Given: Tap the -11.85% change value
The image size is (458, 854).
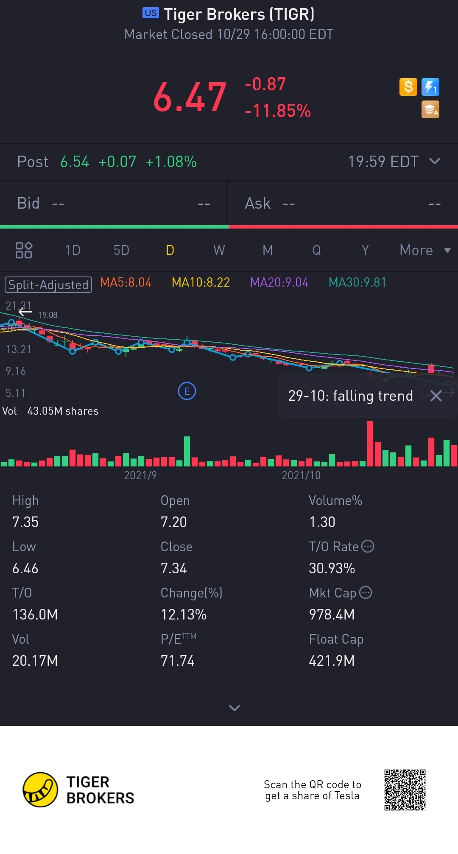Looking at the screenshot, I should (x=278, y=111).
